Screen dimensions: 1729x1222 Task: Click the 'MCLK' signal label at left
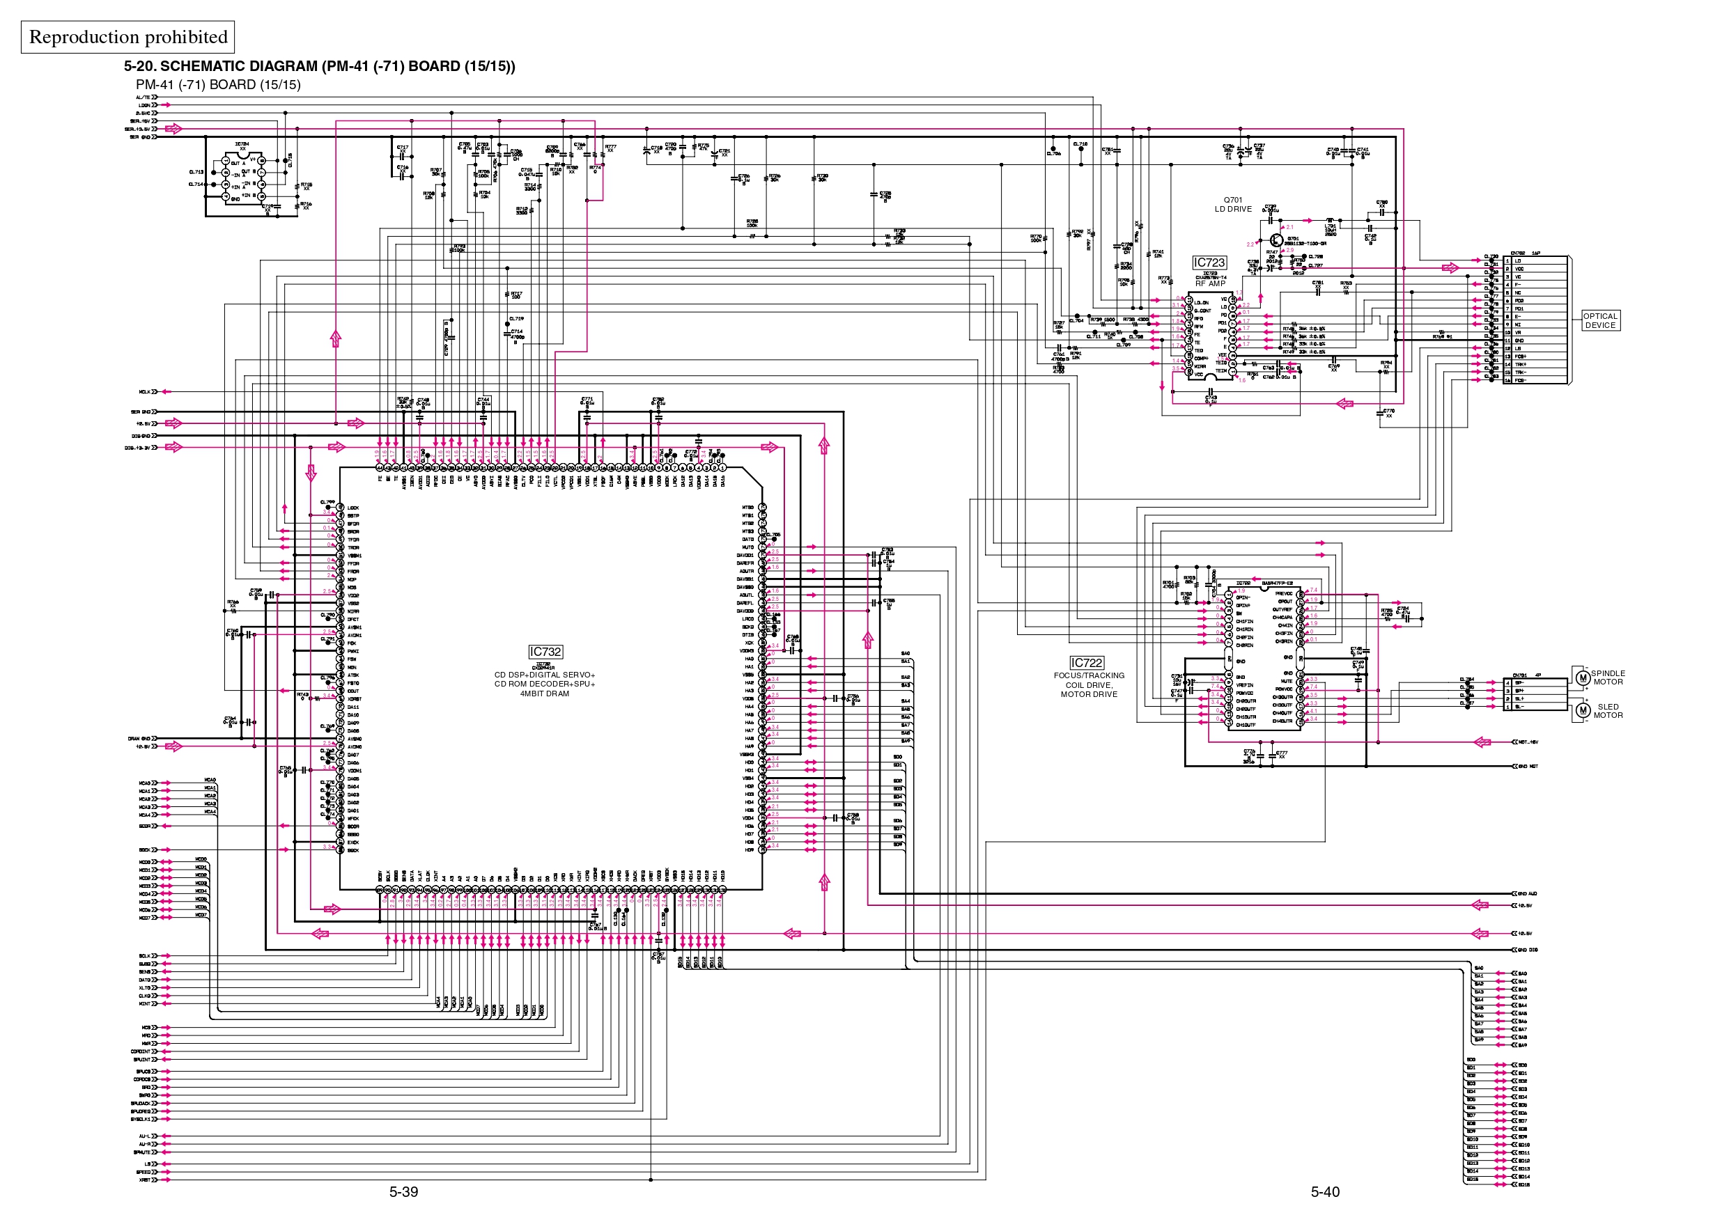(x=145, y=392)
